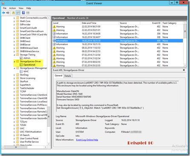Click the tree pane scroll down arrow
Image resolution: width=190 pixels, height=156 pixels.
pos(49,144)
